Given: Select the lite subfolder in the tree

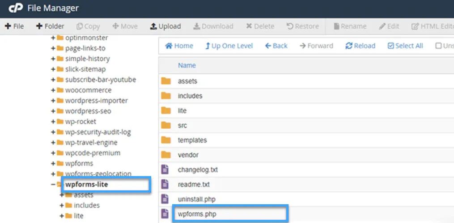Looking at the screenshot, I should (x=78, y=216).
